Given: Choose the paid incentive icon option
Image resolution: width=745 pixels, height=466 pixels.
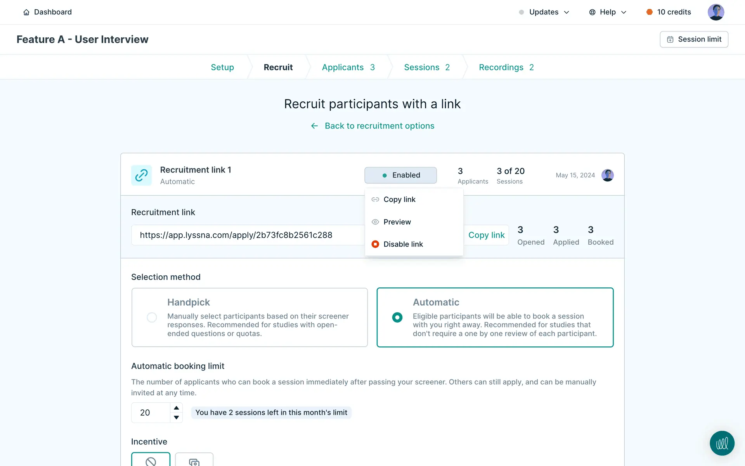Looking at the screenshot, I should (x=194, y=461).
